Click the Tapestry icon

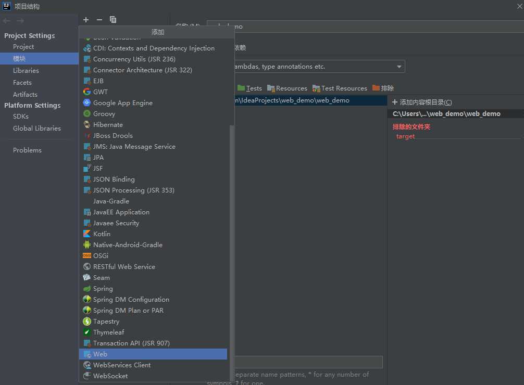(x=87, y=321)
